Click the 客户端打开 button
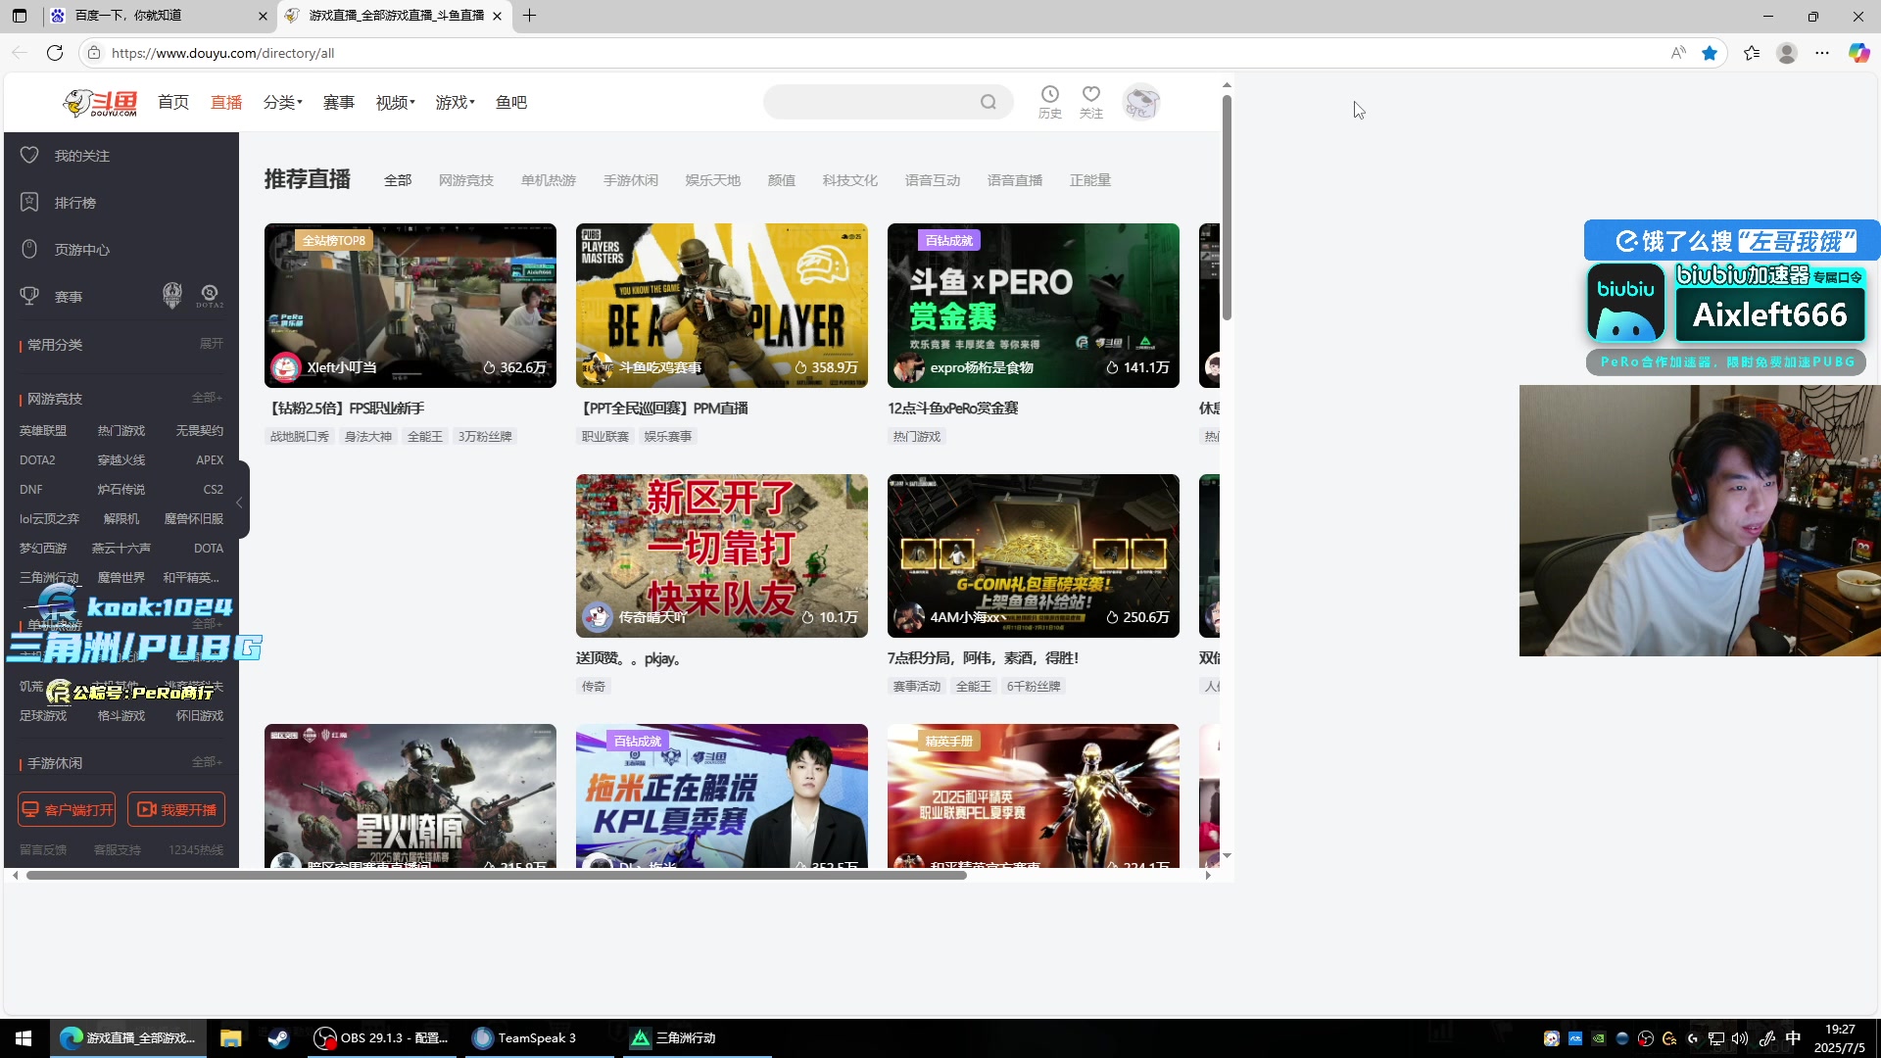Screen dimensions: 1881x1058 [x=67, y=810]
